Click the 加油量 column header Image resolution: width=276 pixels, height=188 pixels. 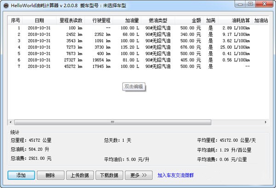(127, 20)
